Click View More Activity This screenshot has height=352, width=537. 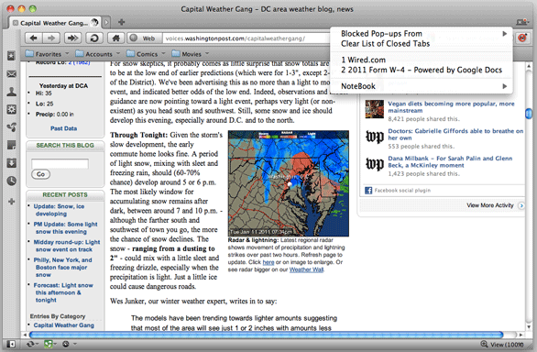point(495,205)
